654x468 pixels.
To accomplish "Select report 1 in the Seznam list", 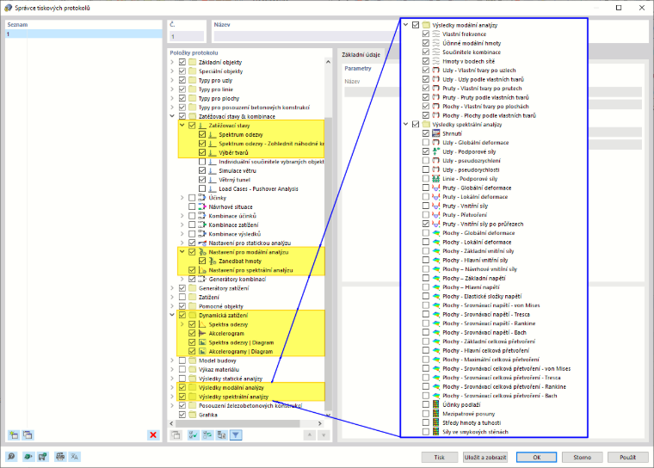I will point(83,34).
